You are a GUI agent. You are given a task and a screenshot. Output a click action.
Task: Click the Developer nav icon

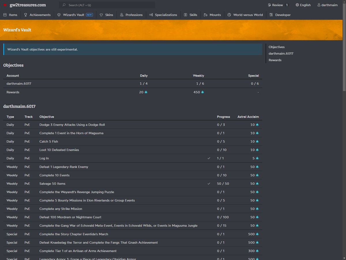coord(271,15)
